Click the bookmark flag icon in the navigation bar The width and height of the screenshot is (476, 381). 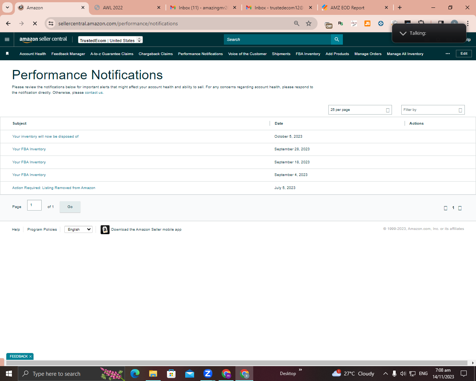(7, 54)
